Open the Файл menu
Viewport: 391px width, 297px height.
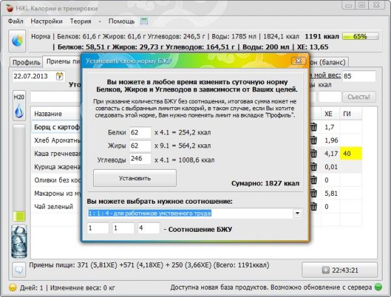tap(16, 21)
